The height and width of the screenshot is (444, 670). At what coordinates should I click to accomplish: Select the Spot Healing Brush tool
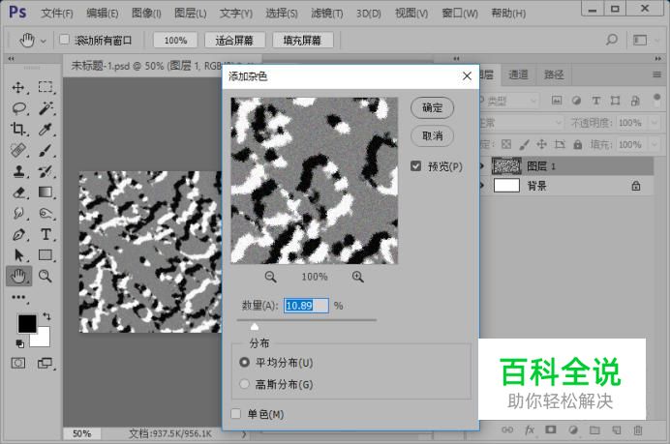tap(18, 150)
